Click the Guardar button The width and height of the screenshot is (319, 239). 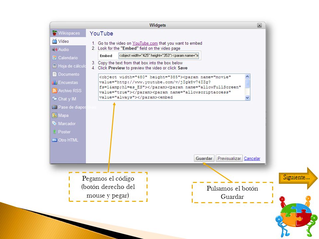coord(204,158)
